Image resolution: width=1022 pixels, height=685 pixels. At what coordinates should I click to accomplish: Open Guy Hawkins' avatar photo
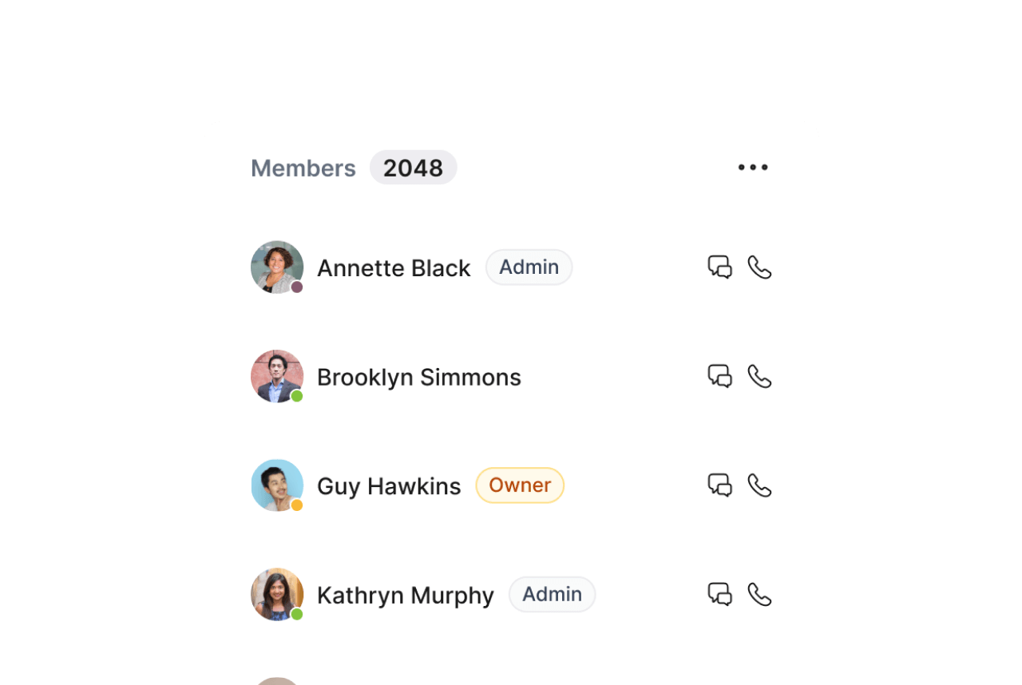[276, 485]
